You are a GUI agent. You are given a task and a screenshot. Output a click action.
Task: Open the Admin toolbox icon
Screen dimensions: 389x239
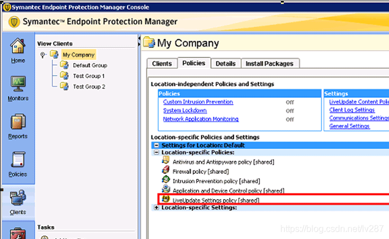pos(18,233)
